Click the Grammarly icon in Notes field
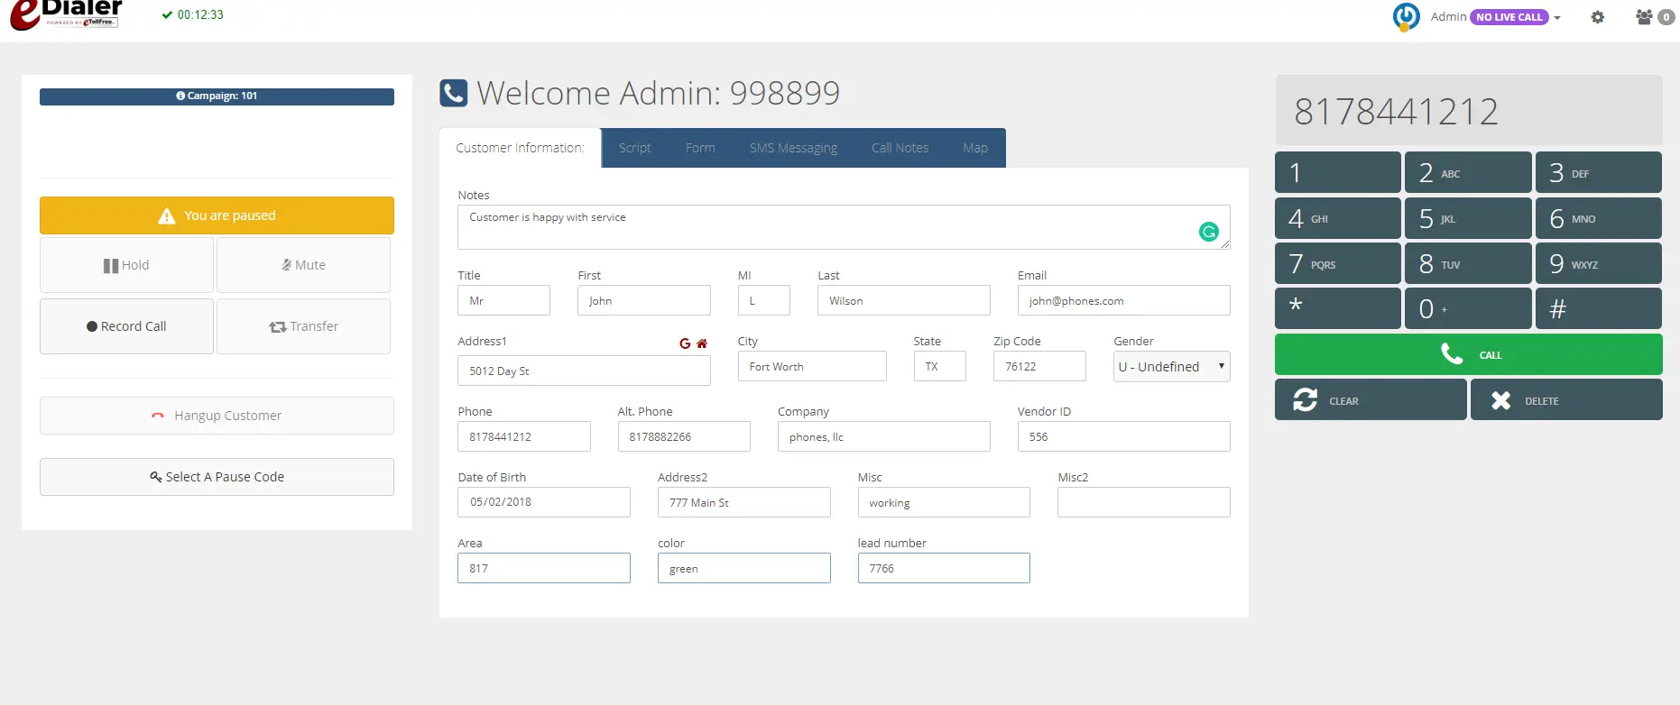This screenshot has width=1680, height=705. 1208,232
